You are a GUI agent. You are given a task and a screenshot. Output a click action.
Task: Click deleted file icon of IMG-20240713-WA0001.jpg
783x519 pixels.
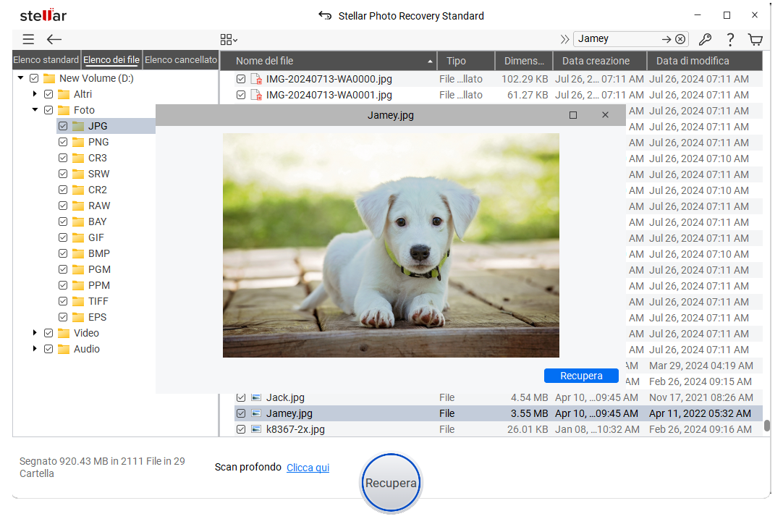[x=256, y=95]
